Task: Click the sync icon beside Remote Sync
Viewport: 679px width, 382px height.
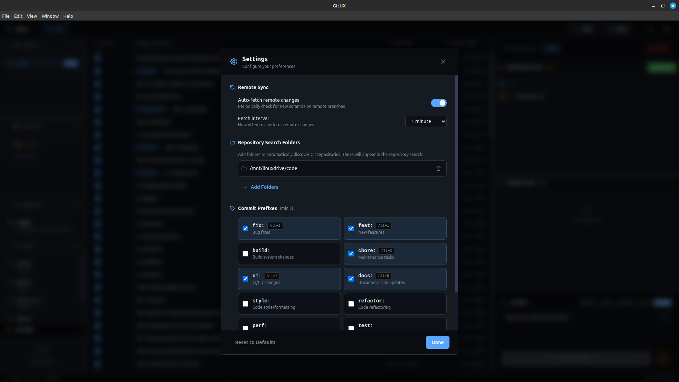Action: (x=232, y=87)
